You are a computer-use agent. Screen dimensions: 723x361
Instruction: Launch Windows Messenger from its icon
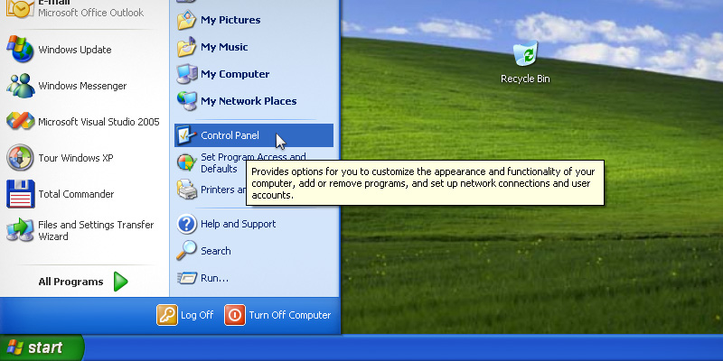[x=20, y=86]
